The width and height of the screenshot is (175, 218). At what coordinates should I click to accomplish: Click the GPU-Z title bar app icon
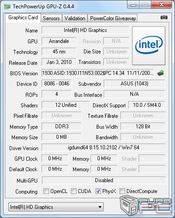coord(7,7)
